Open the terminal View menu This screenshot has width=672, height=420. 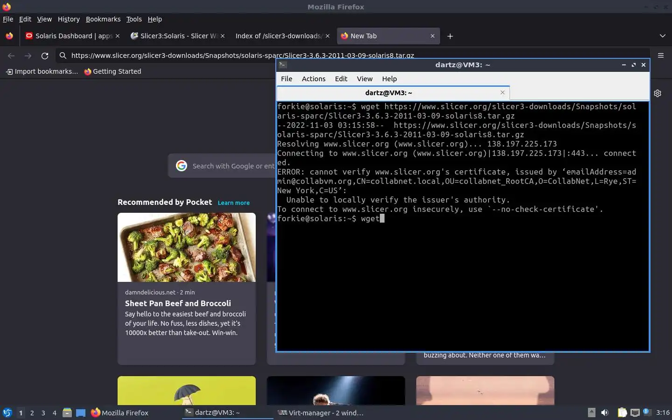click(x=365, y=79)
